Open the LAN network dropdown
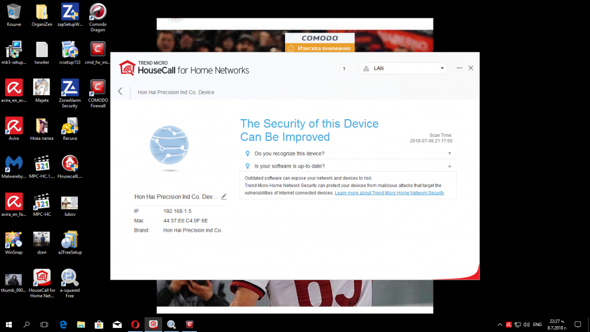Screen dimensions: 590x332 (x=403, y=68)
